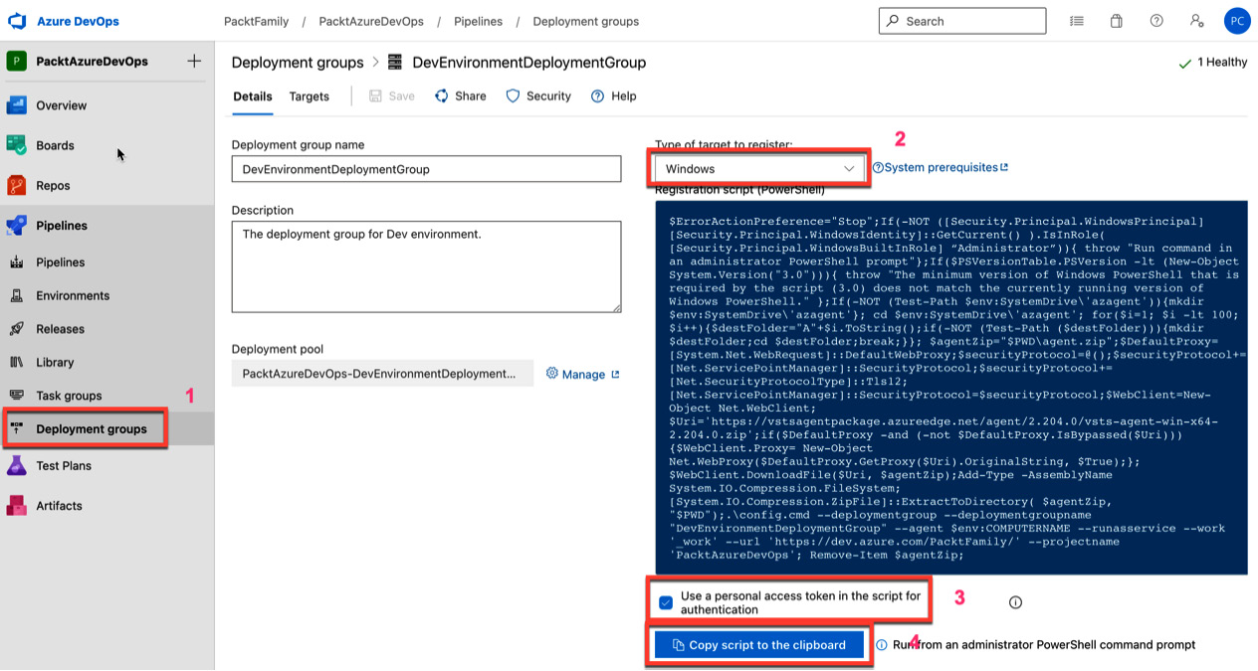
Task: Open the Artifacts package icon
Action: coord(16,505)
